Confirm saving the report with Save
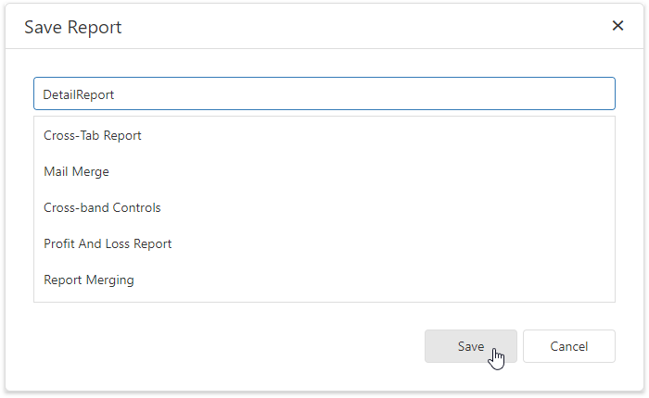The width and height of the screenshot is (649, 398). pyautogui.click(x=470, y=346)
